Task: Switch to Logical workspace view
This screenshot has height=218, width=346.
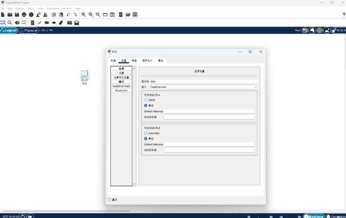Action: click(9, 30)
